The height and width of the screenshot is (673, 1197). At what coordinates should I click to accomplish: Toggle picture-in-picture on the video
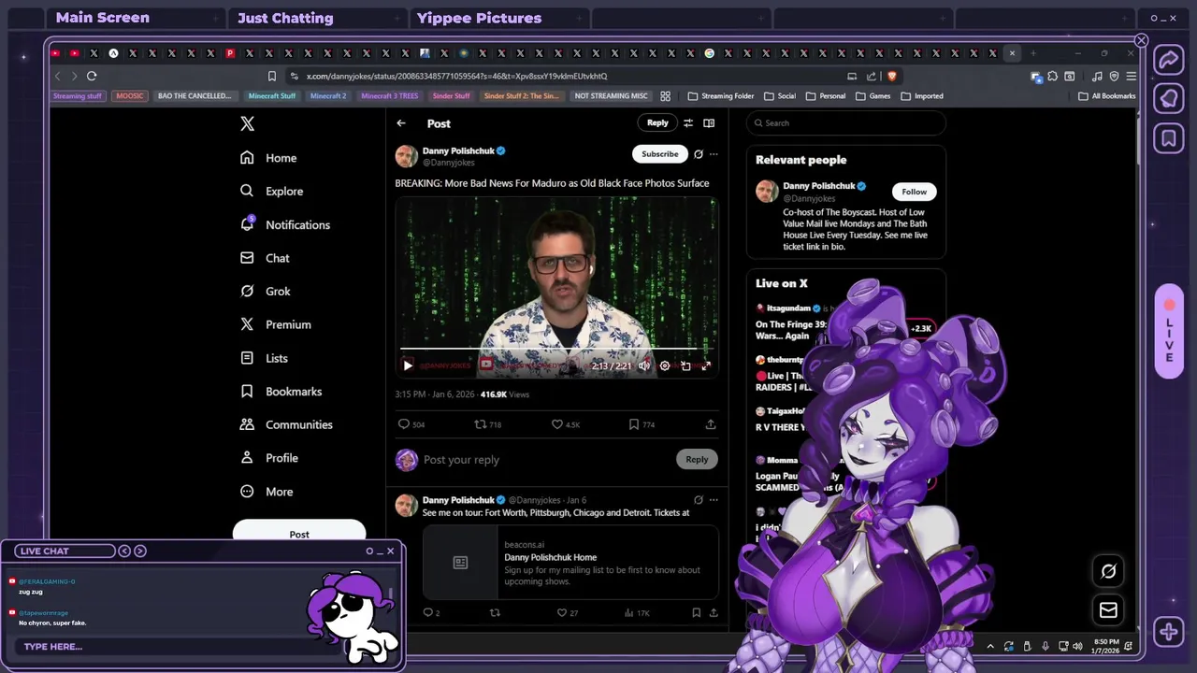[x=685, y=366]
